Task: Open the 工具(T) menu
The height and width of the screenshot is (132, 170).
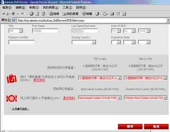Action: 67,8
